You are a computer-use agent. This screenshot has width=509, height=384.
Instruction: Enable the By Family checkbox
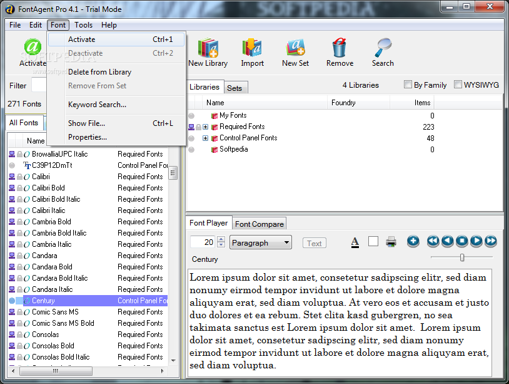pyautogui.click(x=408, y=85)
